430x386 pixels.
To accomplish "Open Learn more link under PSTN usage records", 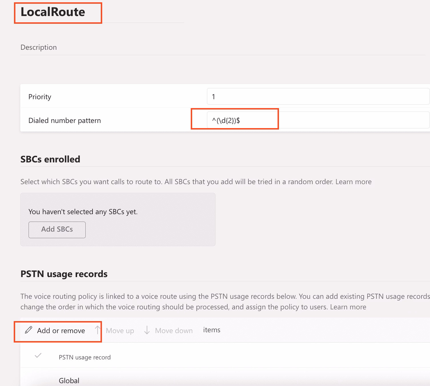I will [348, 307].
